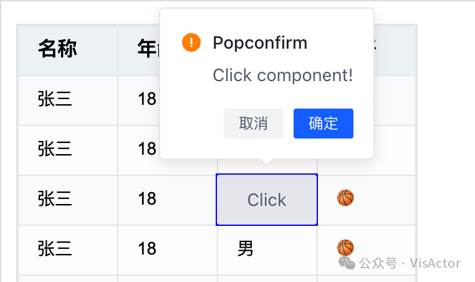This screenshot has width=475, height=282.
Task: Click the 18 cell left of 男
Action: 147,249
